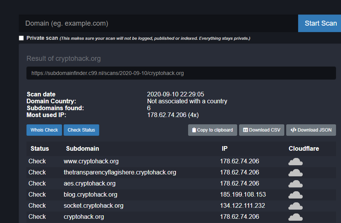Open the aes.cryptohack.org subdomain

click(90, 184)
